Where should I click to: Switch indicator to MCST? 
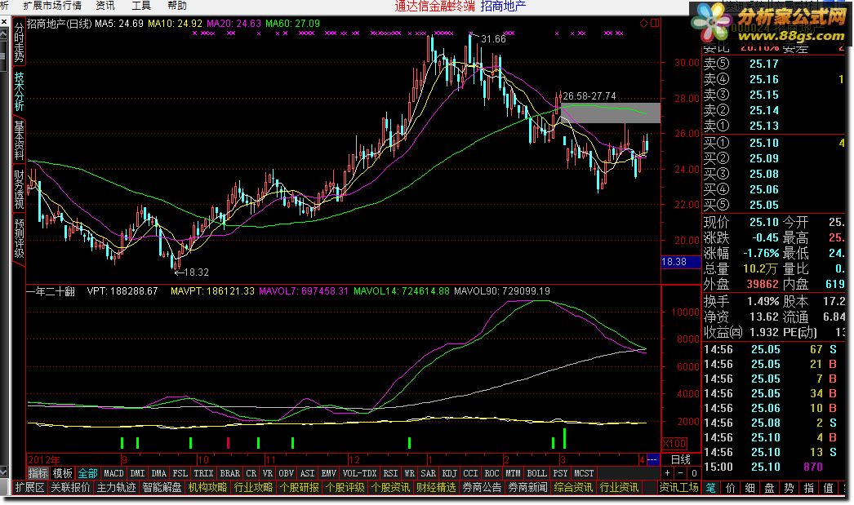(x=584, y=473)
